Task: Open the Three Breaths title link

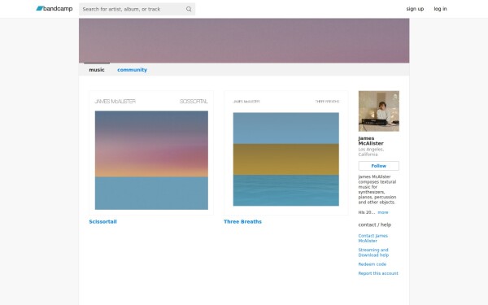Action: pyautogui.click(x=242, y=221)
